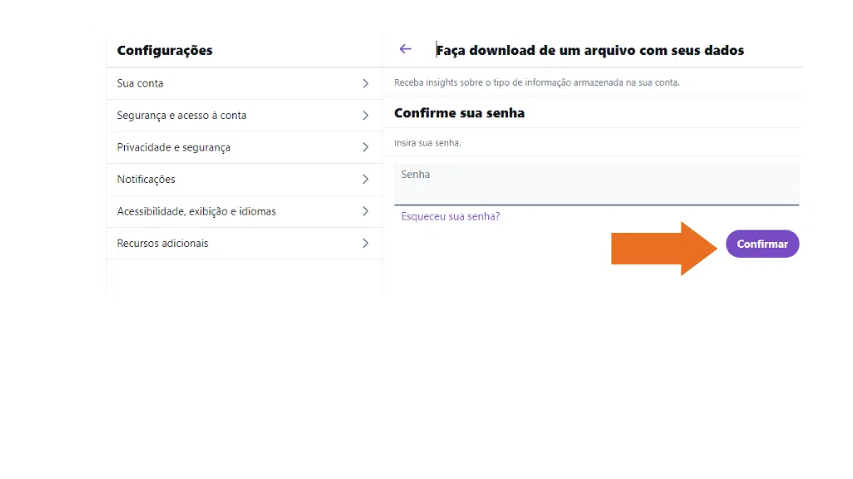This screenshot has height=479, width=853.
Task: Expand the Recursos adicionais chevron
Action: coord(367,243)
